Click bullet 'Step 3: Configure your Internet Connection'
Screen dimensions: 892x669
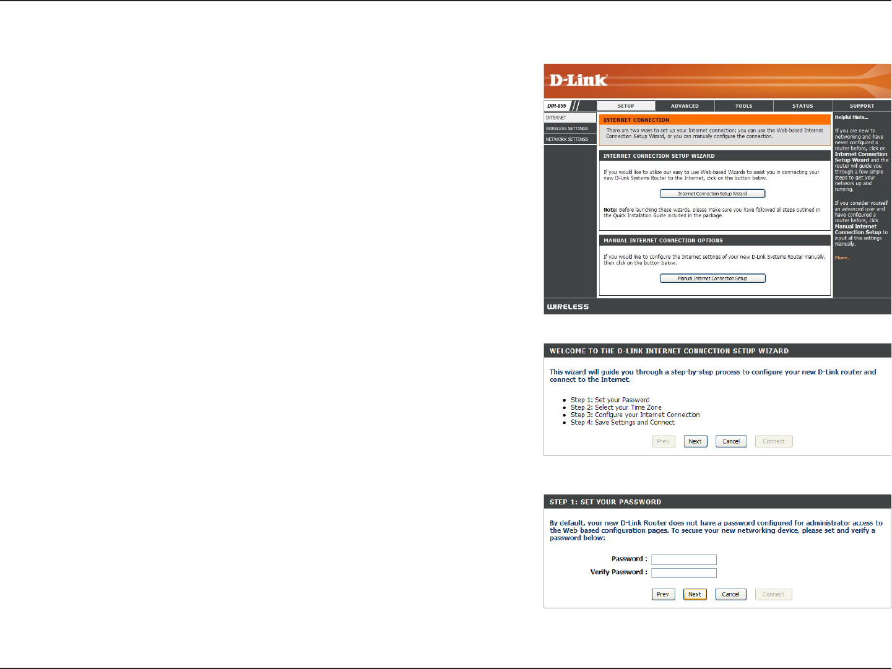point(635,415)
